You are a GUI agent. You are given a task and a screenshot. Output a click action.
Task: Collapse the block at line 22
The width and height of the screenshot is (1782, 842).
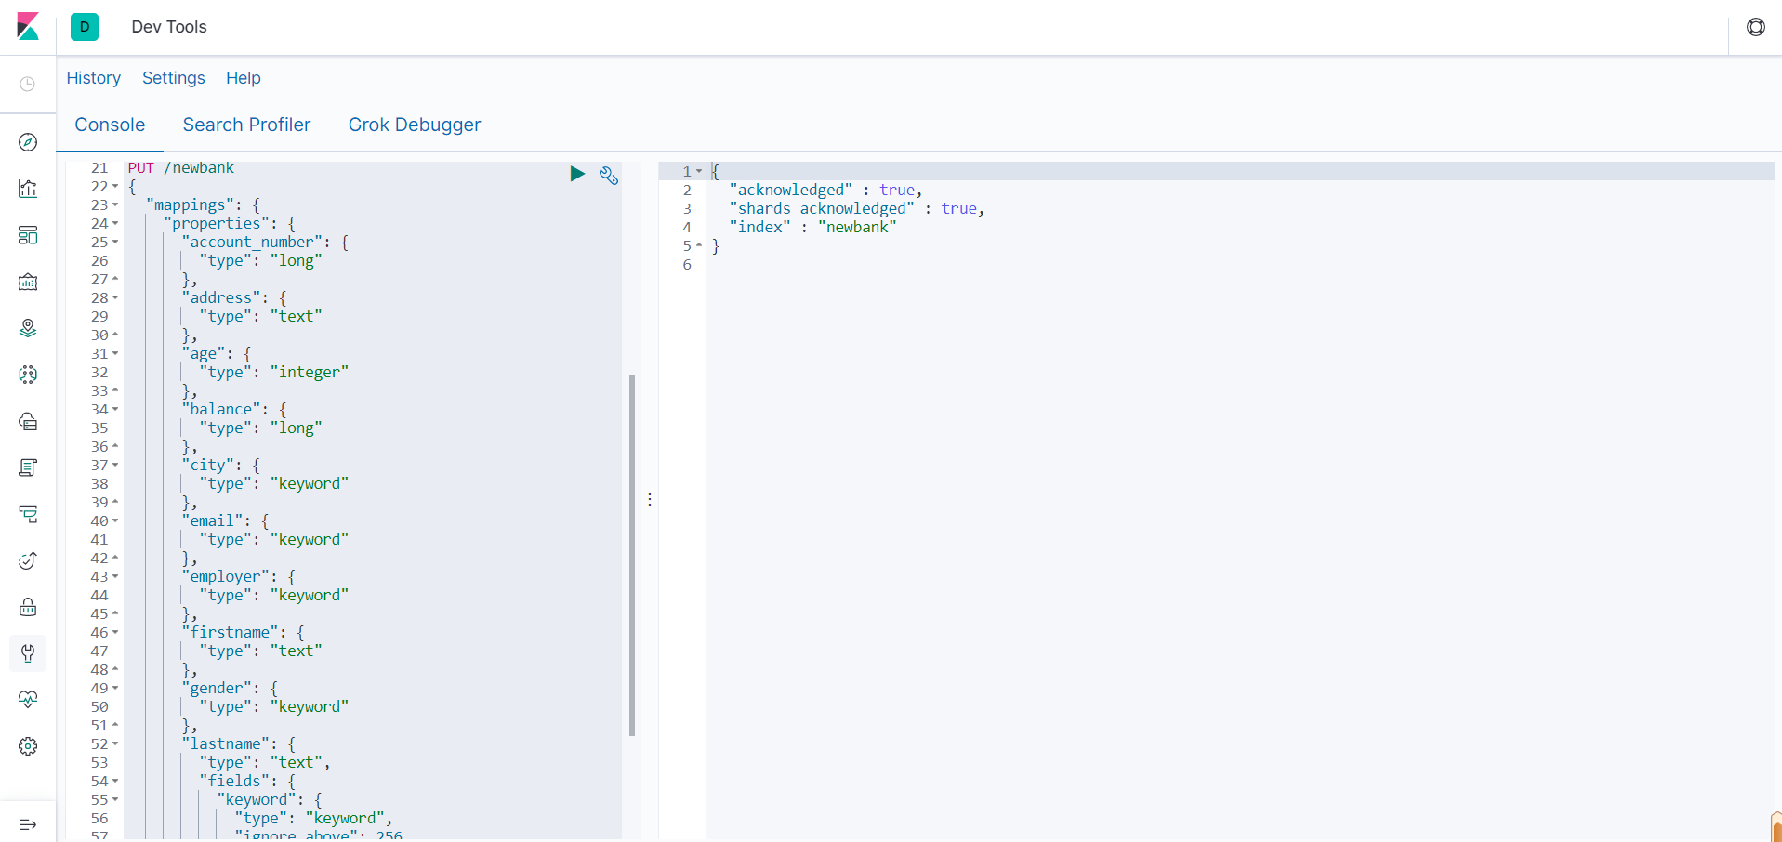click(115, 187)
